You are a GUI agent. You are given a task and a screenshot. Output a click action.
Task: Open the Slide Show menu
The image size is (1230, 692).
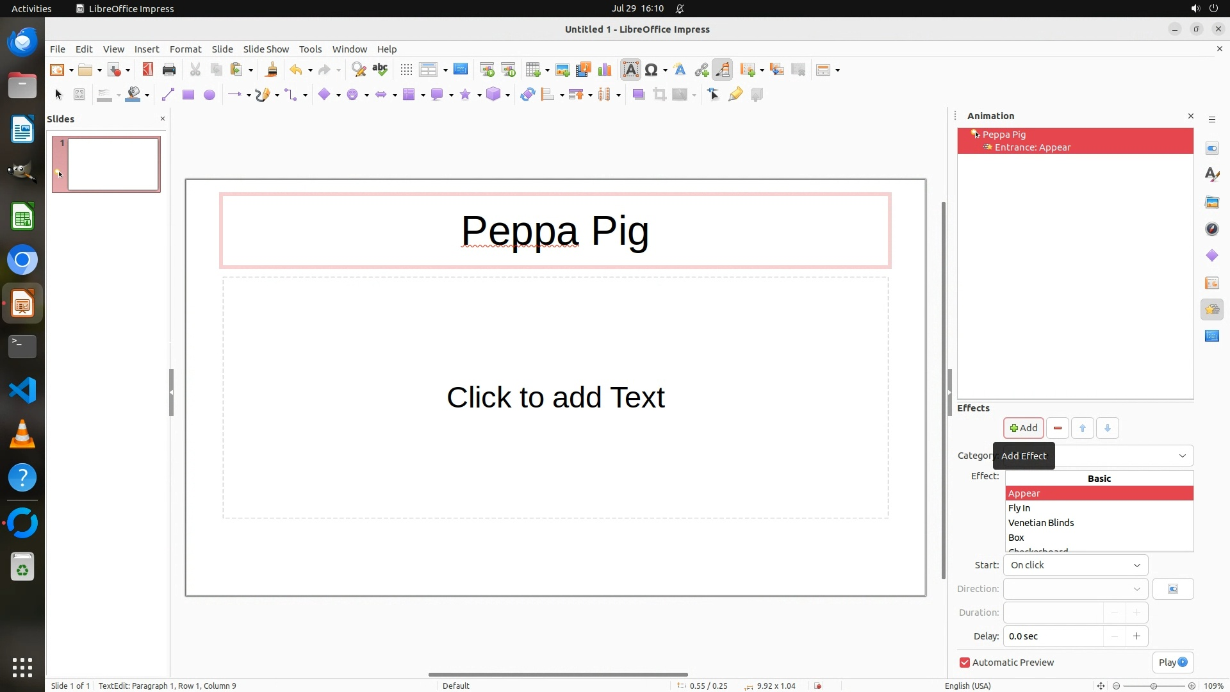click(266, 49)
